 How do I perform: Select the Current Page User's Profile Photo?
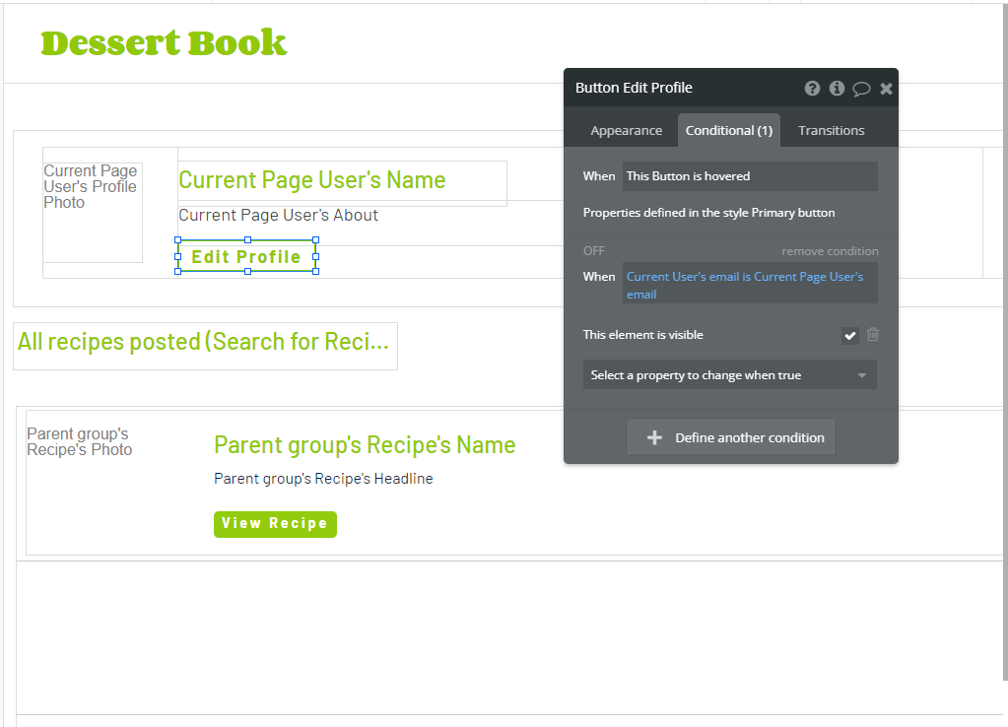tap(93, 212)
